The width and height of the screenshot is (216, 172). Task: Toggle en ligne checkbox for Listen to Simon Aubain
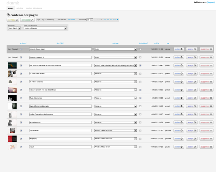coord(21,49)
